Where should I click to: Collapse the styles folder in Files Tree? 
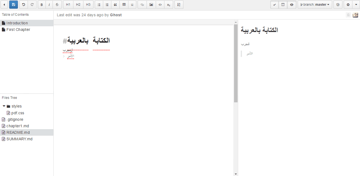pyautogui.click(x=4, y=106)
